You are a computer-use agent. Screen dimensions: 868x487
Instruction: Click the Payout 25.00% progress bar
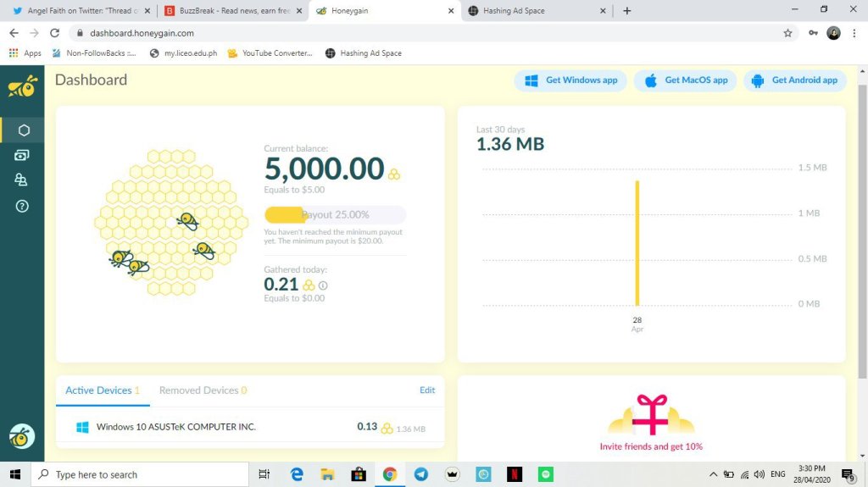tap(336, 215)
